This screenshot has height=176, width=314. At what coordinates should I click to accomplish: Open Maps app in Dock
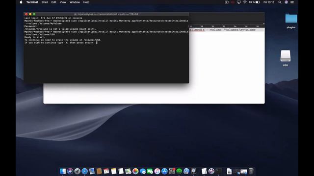coord(128,171)
